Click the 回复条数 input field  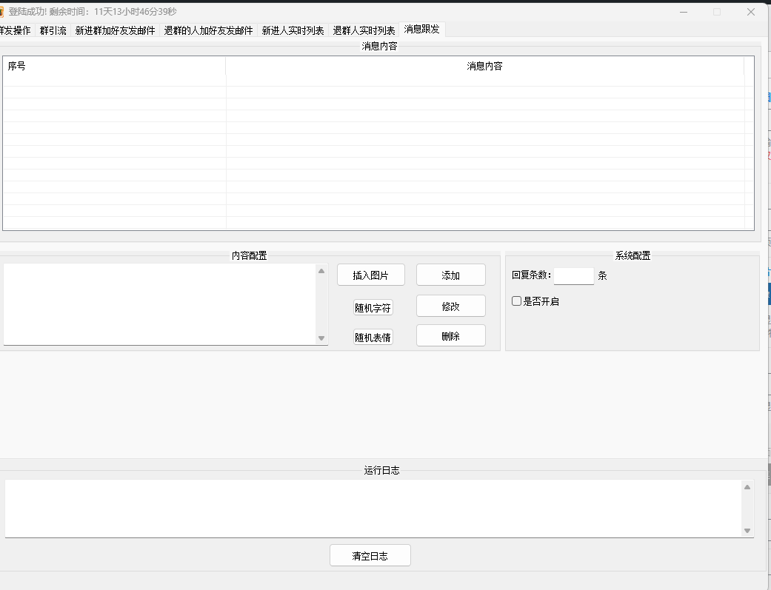pyautogui.click(x=573, y=275)
